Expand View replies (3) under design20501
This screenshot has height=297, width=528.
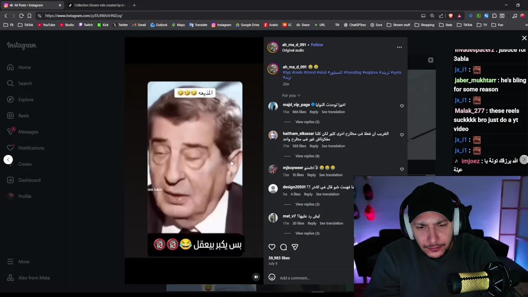(x=307, y=204)
